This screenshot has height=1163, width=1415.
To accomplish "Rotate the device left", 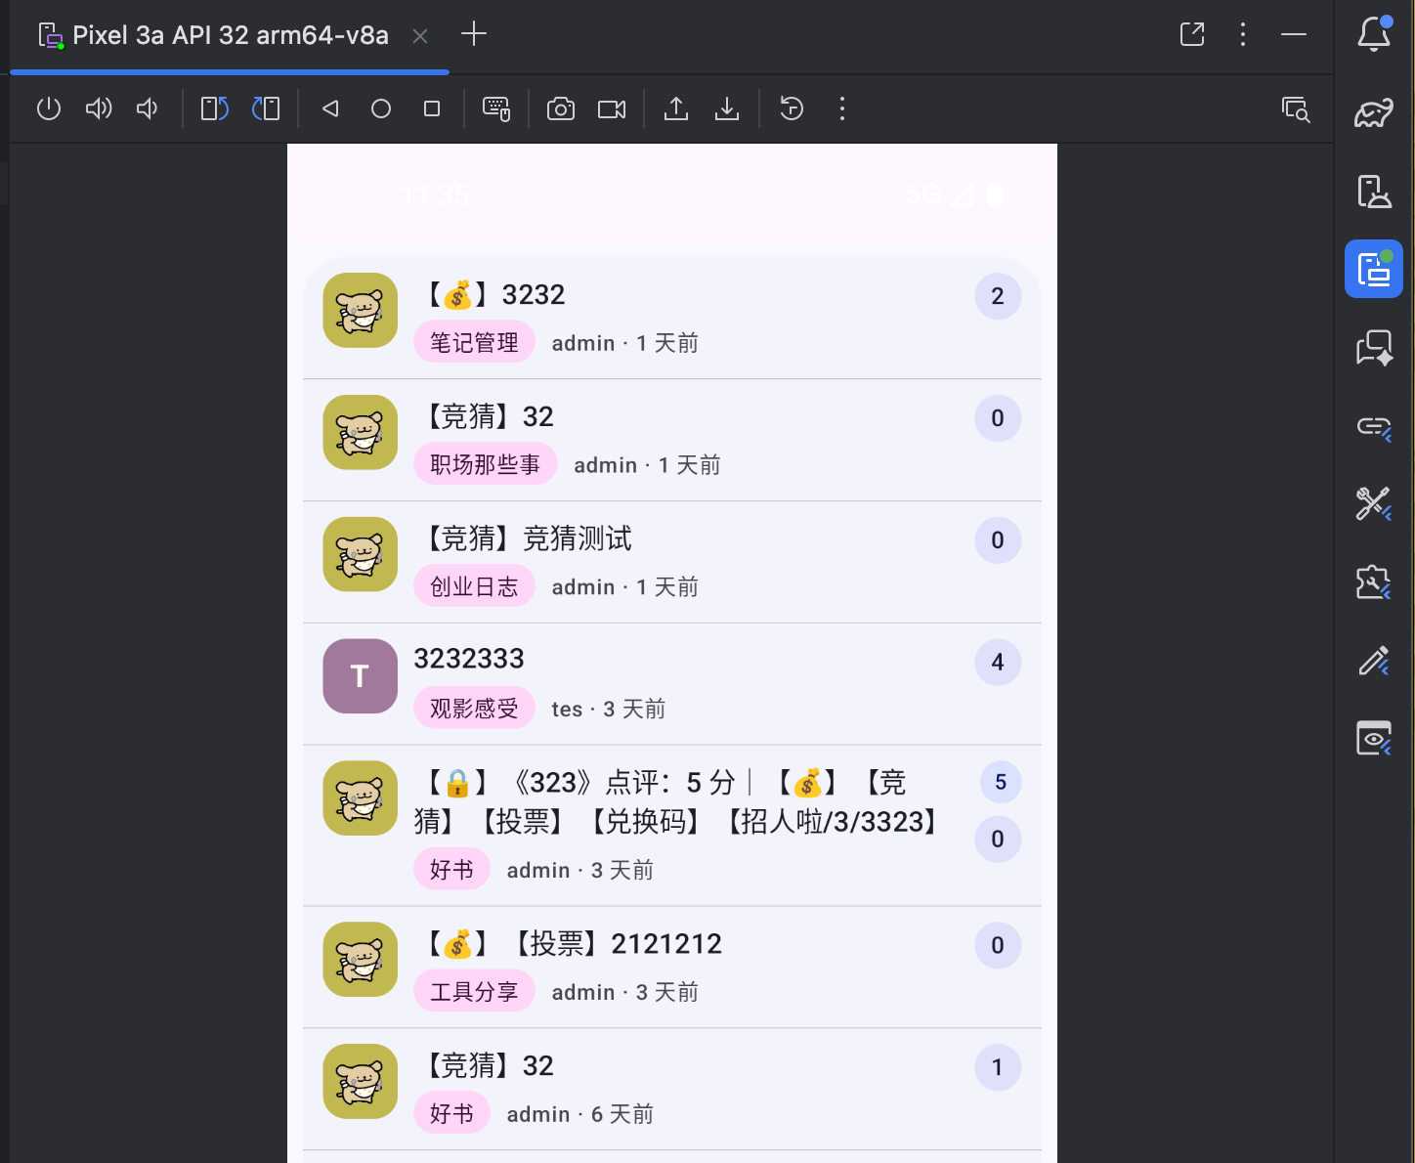I will pos(214,108).
